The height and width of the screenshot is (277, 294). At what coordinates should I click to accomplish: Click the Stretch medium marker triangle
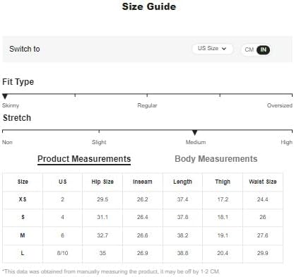tap(194, 133)
